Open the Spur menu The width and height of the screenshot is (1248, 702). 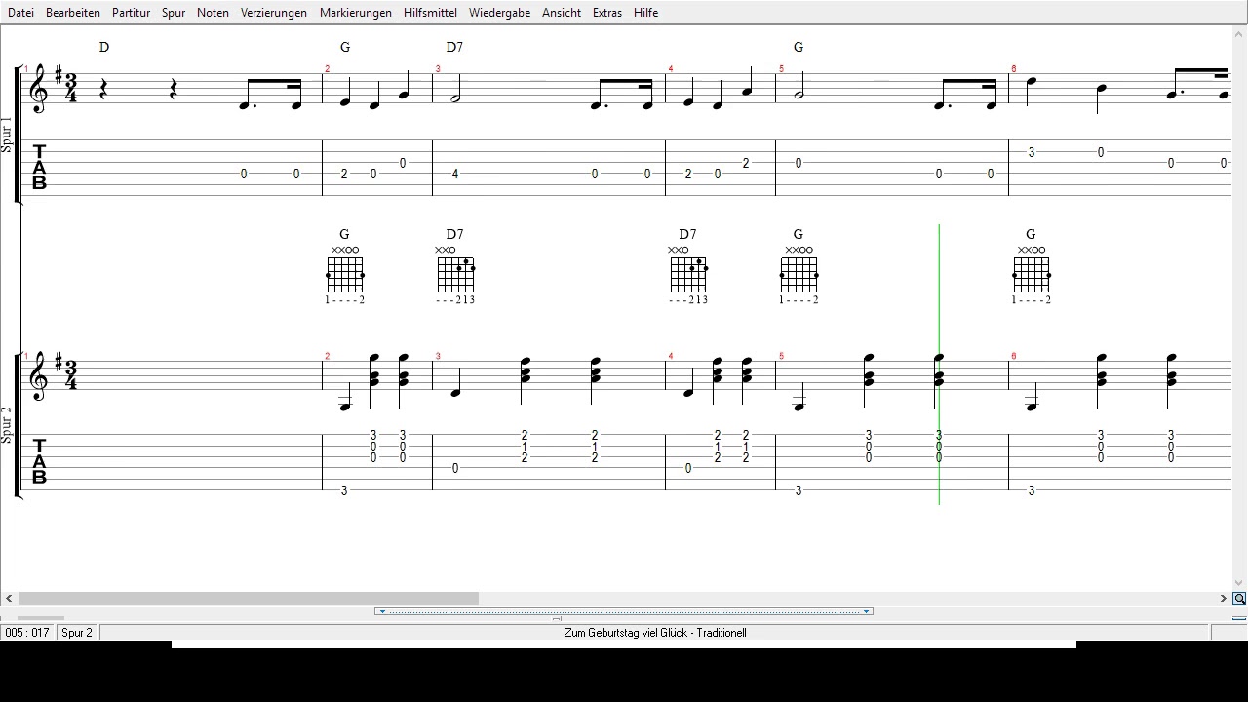(x=174, y=13)
